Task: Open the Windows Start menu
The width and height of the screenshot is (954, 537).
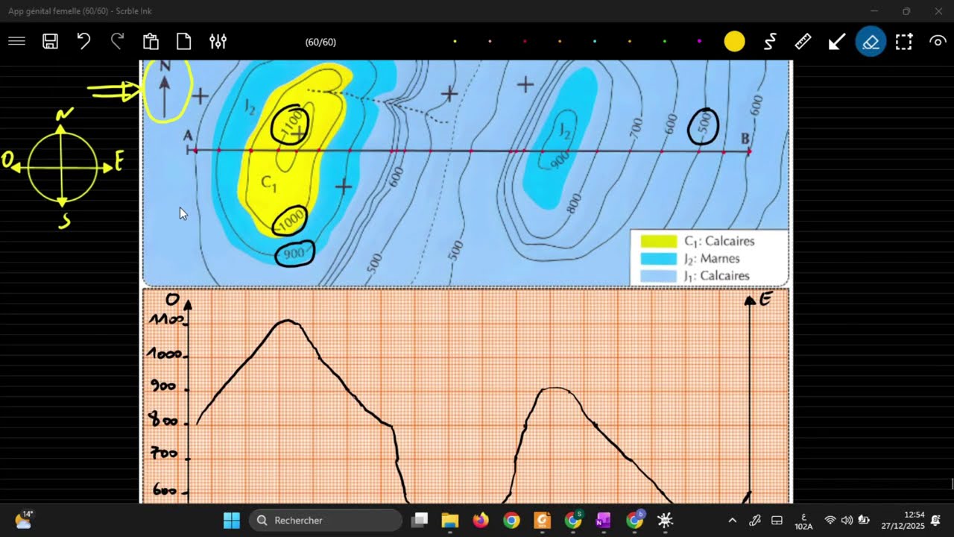Action: [232, 520]
